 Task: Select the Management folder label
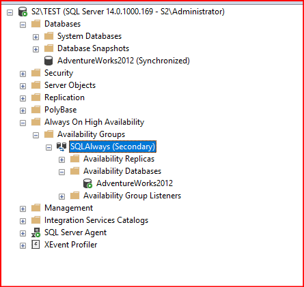pos(68,208)
